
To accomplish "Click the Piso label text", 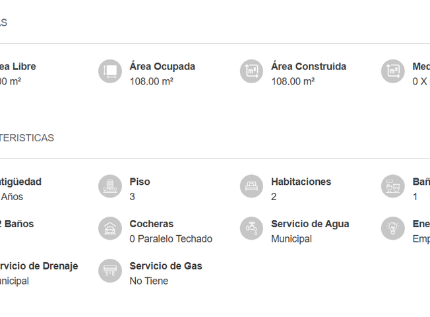I will click(140, 182).
